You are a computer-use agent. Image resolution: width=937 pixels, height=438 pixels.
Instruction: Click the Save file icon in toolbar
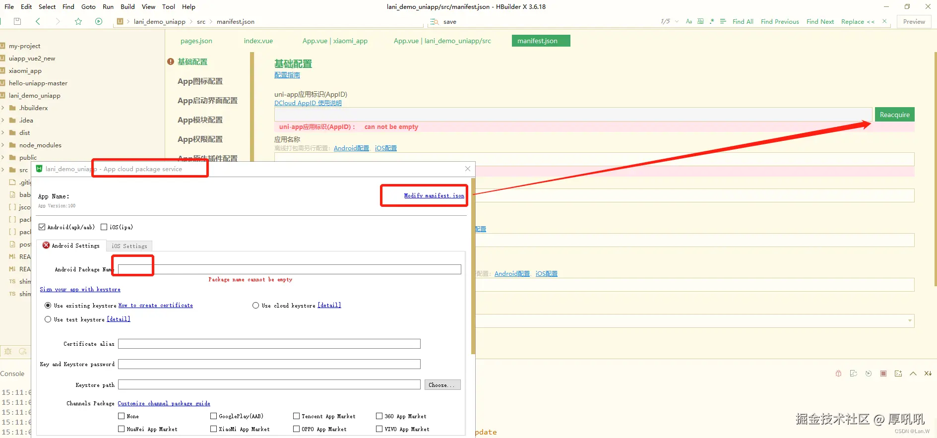(x=17, y=21)
